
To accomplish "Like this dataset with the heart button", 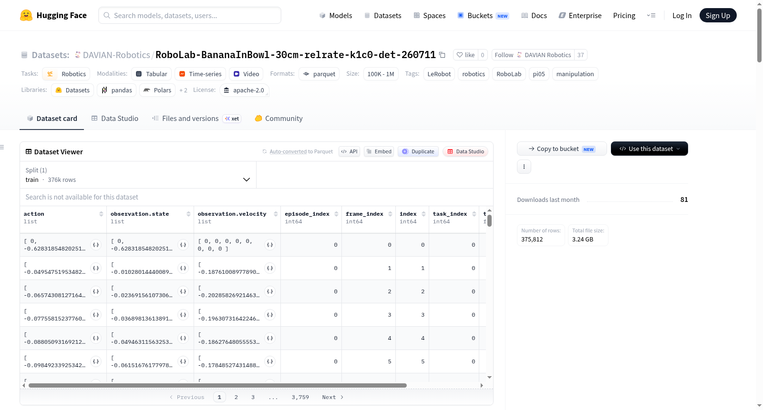I will (x=465, y=55).
